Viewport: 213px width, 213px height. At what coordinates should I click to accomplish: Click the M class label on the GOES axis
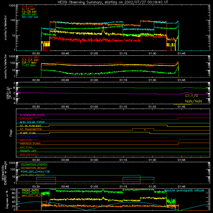pos(14,88)
